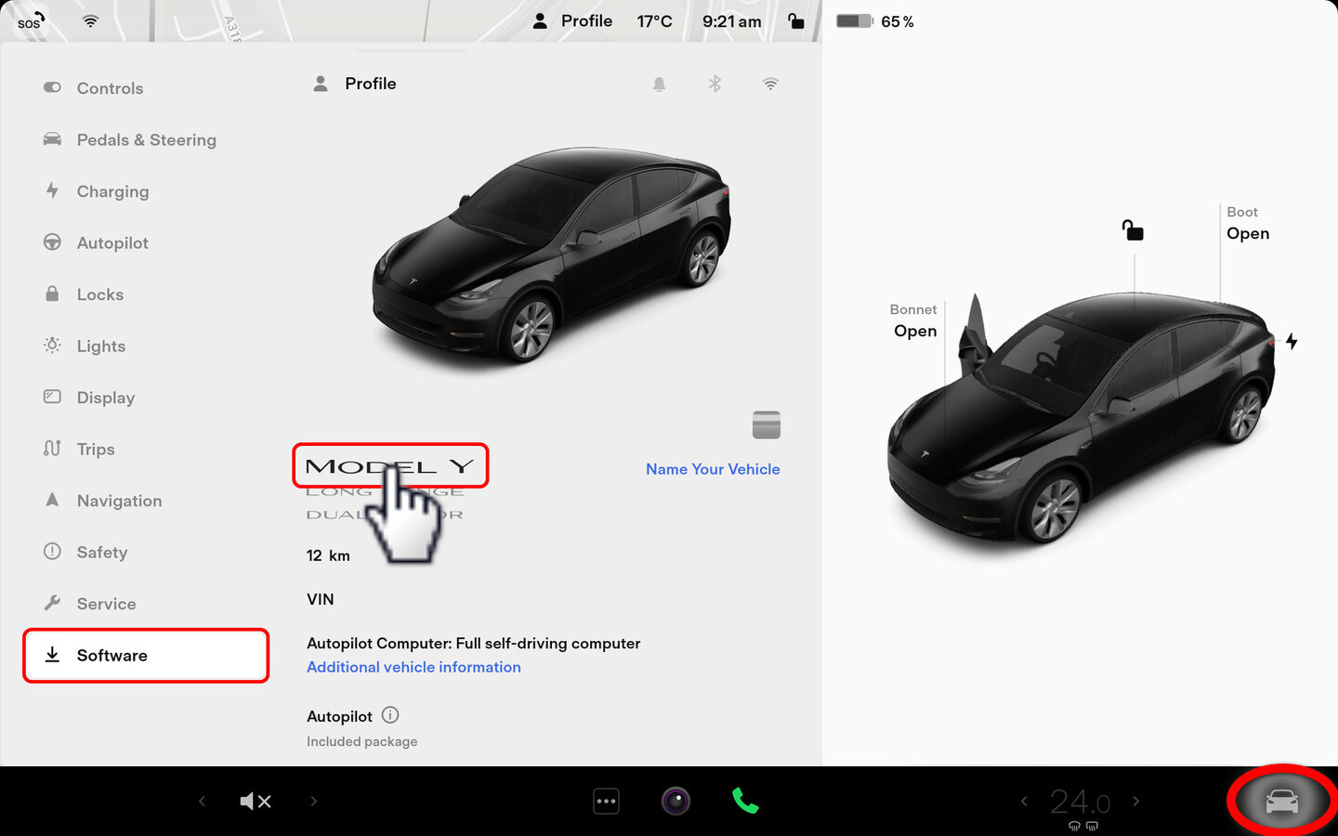Toggle the muted speaker volume icon
The height and width of the screenshot is (836, 1338).
click(256, 801)
